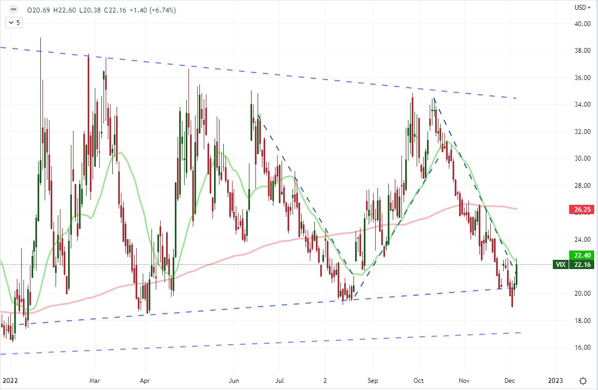
Task: Select the lowest dashed purple trendline
Action: [272, 344]
